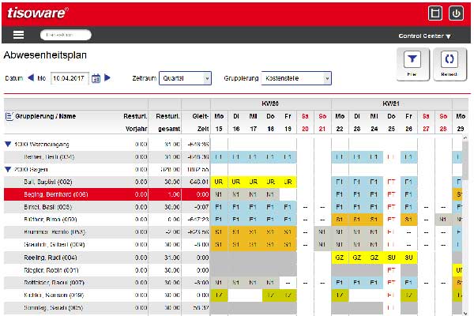Go to previous period with left arrow

[31, 78]
